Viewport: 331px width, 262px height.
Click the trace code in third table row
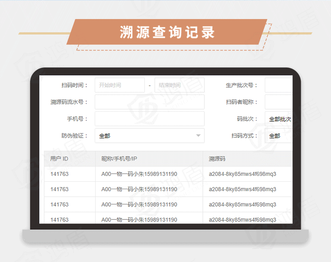tap(242, 204)
